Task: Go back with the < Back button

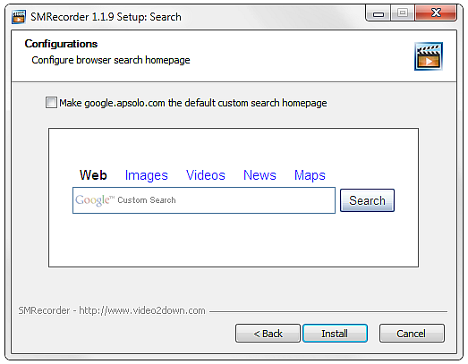Action: point(268,334)
